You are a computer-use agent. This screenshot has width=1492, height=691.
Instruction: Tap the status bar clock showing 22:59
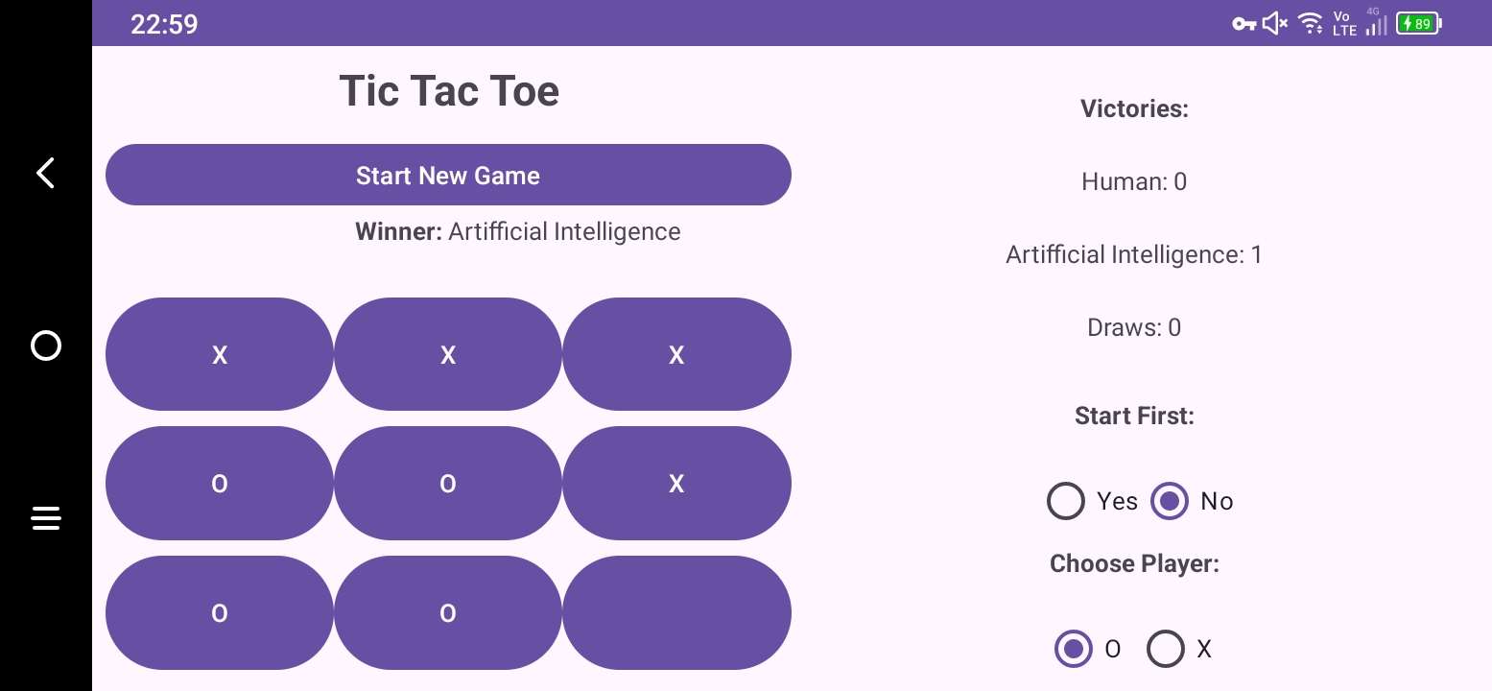tap(164, 24)
